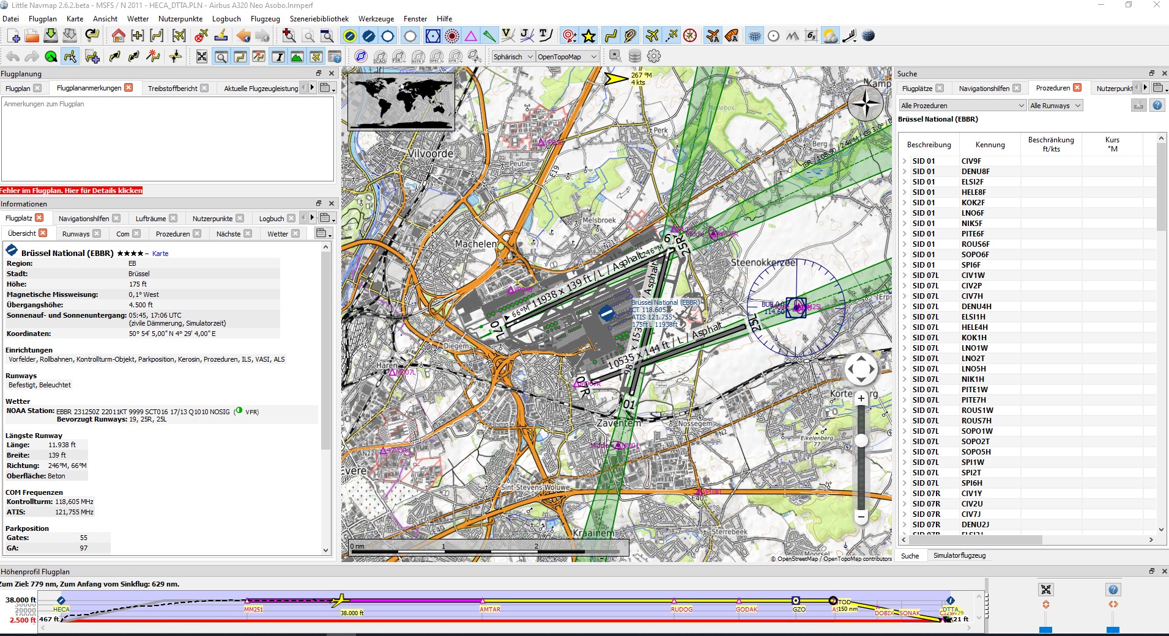The image size is (1169, 636).
Task: Click the yellow star userpoints icon
Action: click(x=588, y=36)
